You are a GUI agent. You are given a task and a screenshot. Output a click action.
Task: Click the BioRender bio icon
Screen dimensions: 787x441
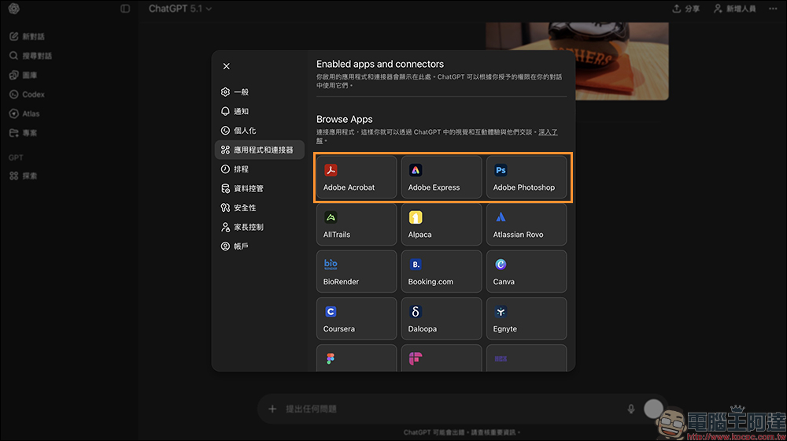pyautogui.click(x=331, y=265)
